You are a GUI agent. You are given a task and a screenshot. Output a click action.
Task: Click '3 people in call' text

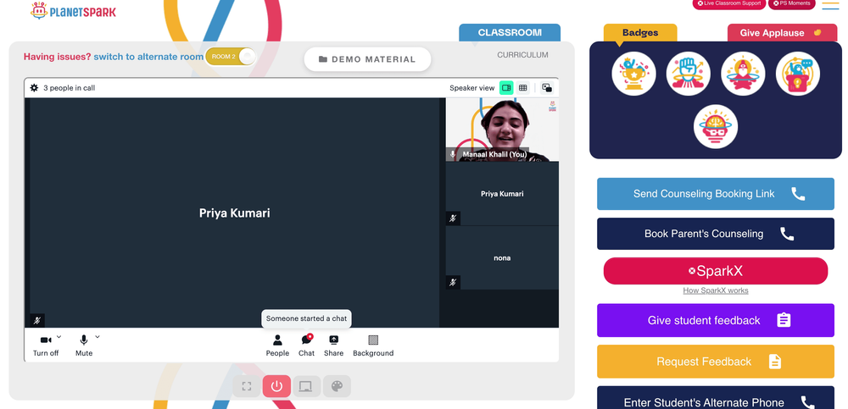coord(70,87)
